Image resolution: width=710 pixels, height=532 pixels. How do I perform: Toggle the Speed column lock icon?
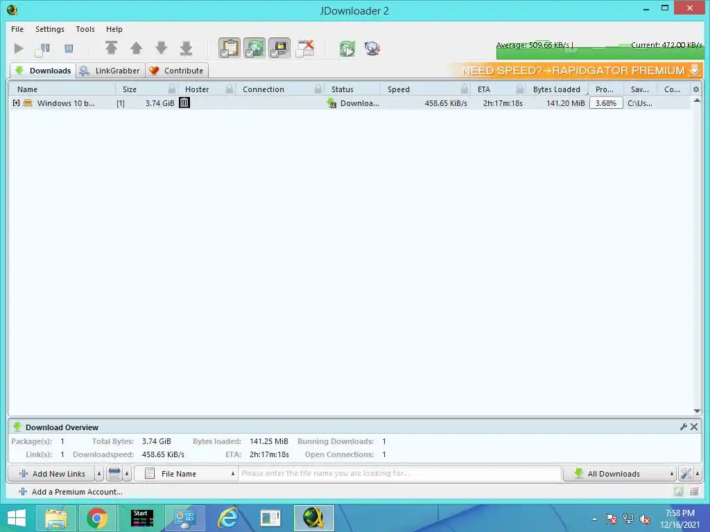pos(464,89)
